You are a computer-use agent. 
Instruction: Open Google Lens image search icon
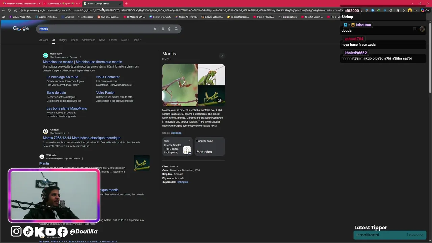pos(170,29)
